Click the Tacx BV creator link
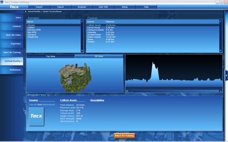Viewport: 228px width, 142px height. (x=33, y=105)
